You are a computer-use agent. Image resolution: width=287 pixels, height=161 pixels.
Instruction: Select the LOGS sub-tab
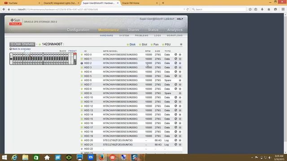pyautogui.click(x=157, y=35)
